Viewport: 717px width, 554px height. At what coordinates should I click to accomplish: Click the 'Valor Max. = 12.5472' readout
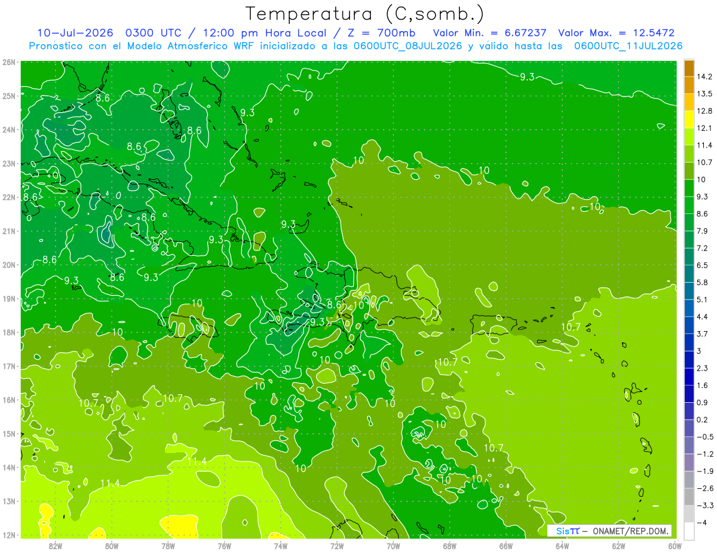point(615,33)
